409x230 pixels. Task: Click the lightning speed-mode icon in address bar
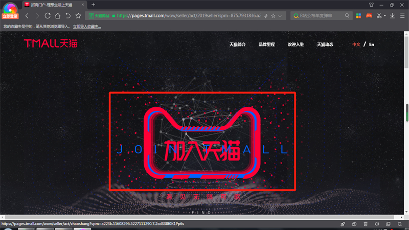[266, 16]
